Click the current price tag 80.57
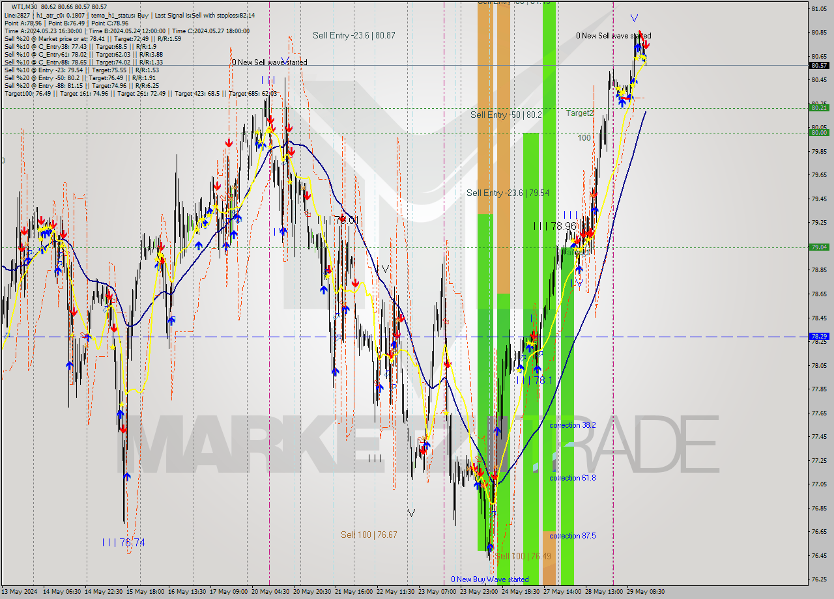This screenshot has width=834, height=599. click(819, 65)
